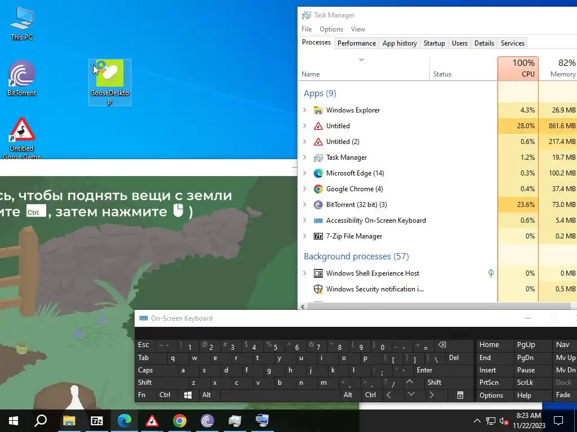The height and width of the screenshot is (432, 577).
Task: Switch to the Details tab
Action: 484,43
